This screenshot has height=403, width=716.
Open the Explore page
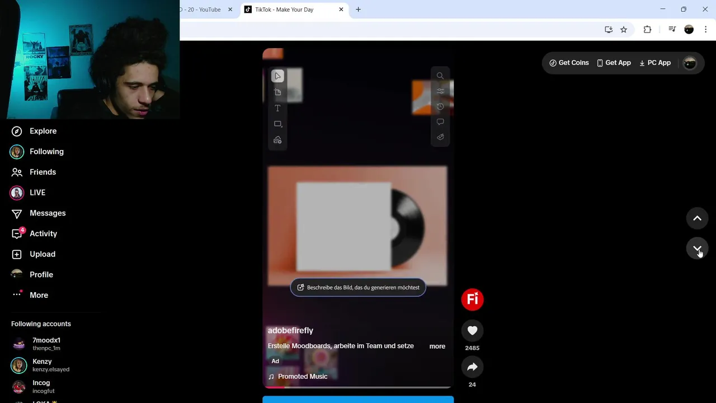click(x=43, y=131)
